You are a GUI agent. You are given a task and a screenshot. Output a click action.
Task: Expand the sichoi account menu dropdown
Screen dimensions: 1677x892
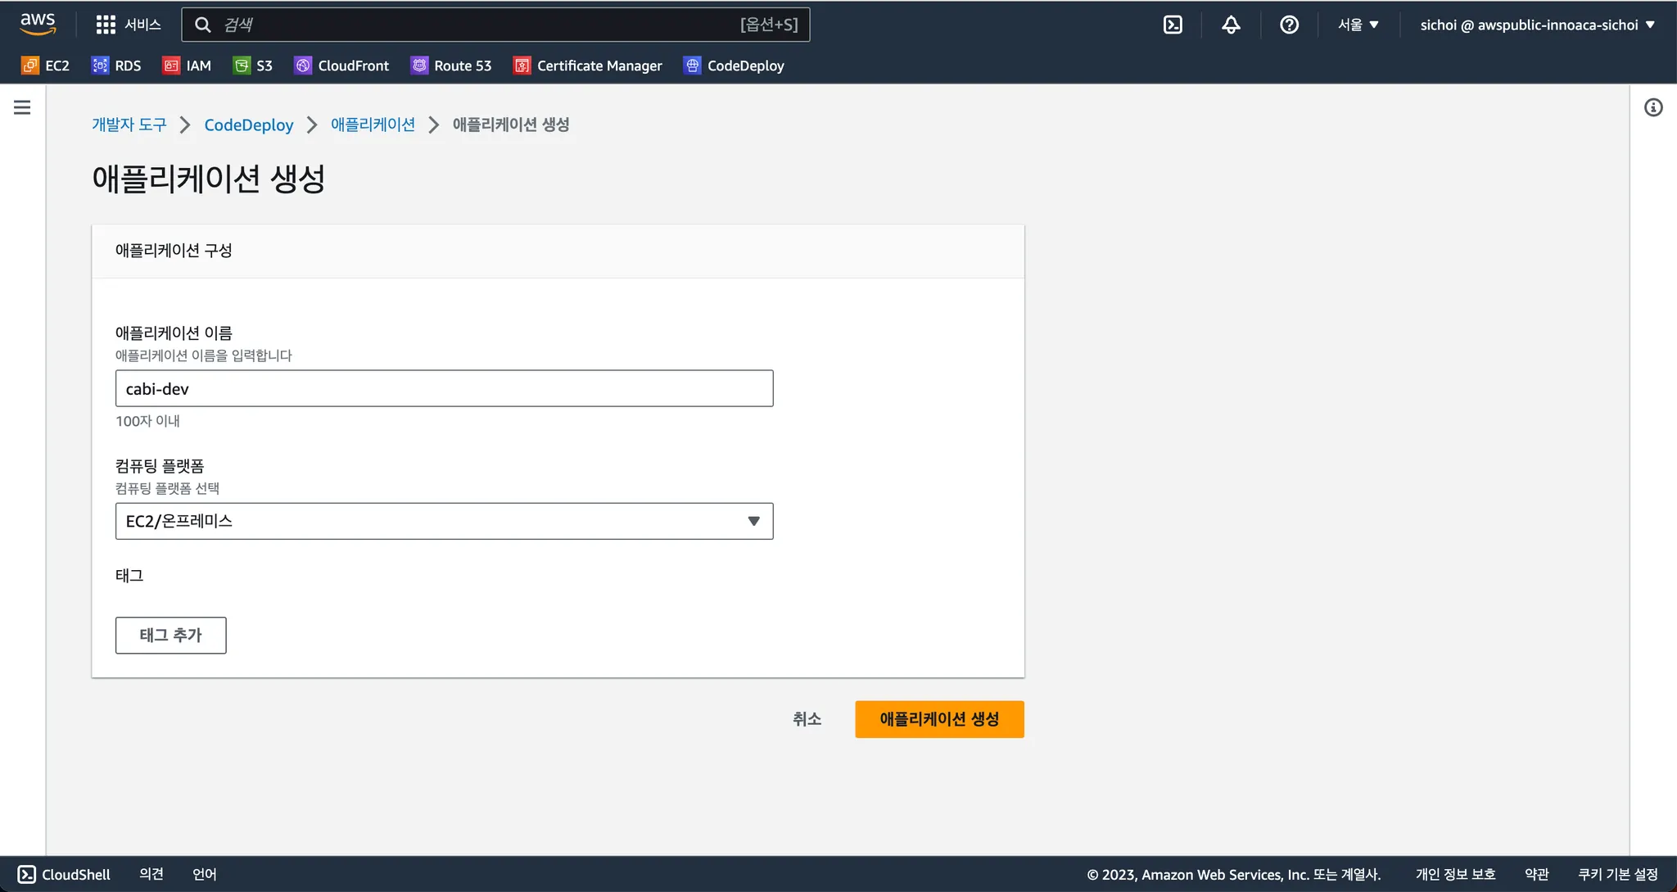[x=1537, y=25]
